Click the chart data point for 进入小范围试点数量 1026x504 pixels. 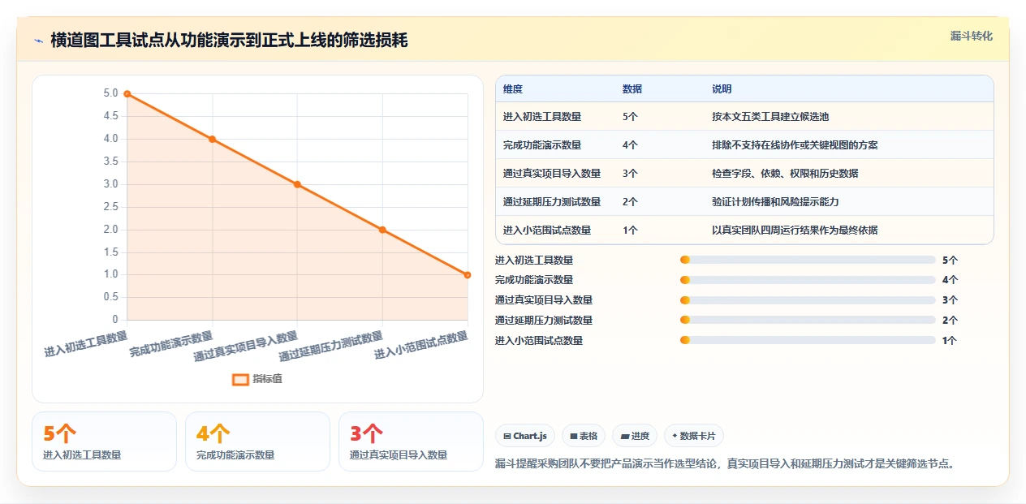[468, 274]
